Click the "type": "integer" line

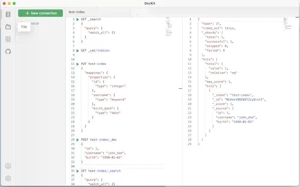pos(111,86)
